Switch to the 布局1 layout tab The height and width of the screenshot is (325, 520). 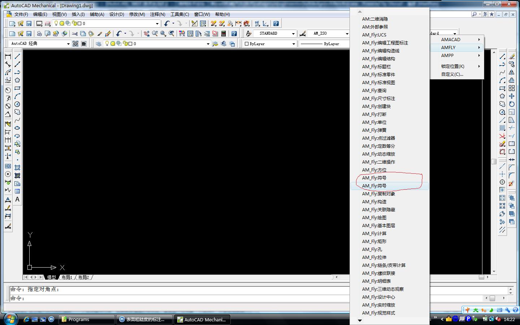coord(67,277)
